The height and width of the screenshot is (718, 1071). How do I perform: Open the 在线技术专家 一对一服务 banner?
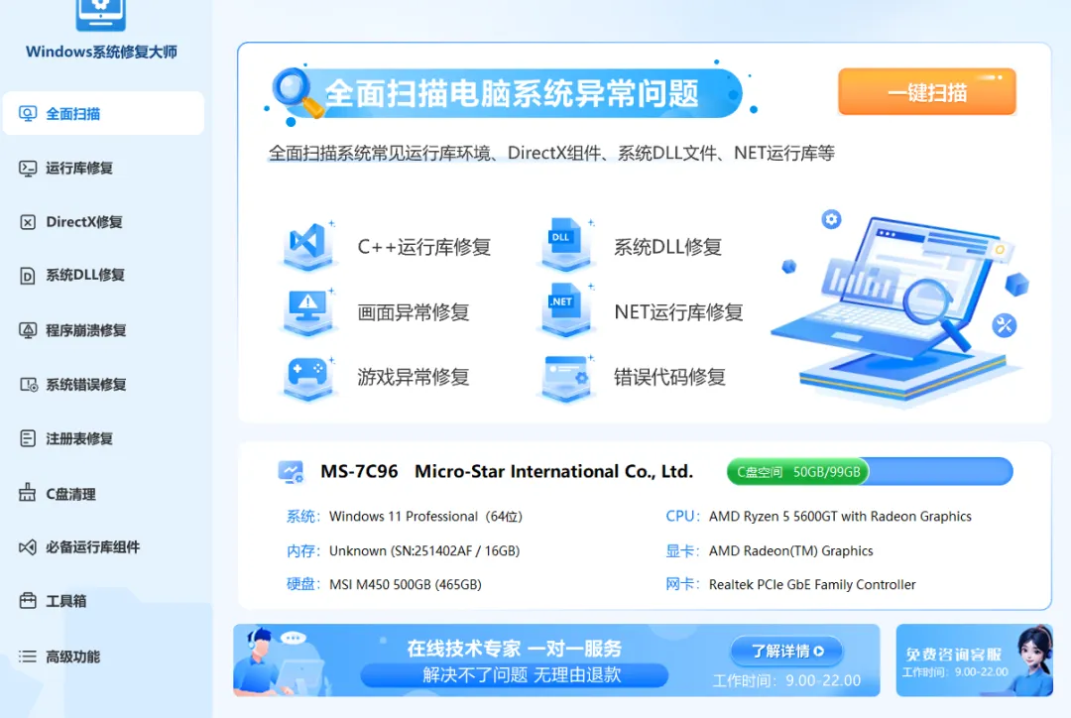point(556,660)
